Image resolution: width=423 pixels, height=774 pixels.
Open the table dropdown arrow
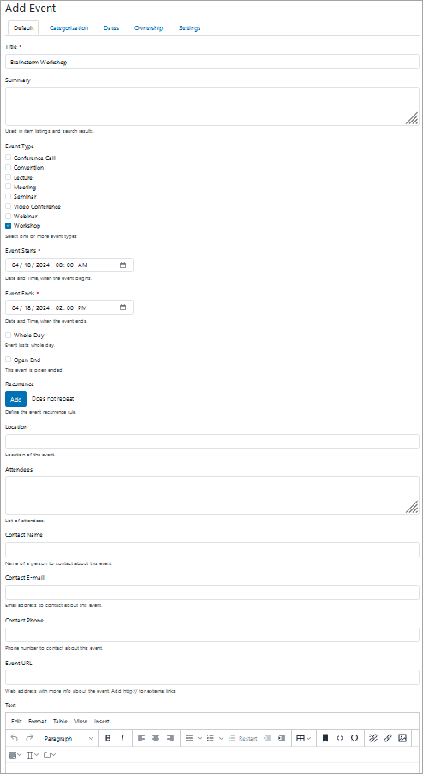[x=309, y=738]
